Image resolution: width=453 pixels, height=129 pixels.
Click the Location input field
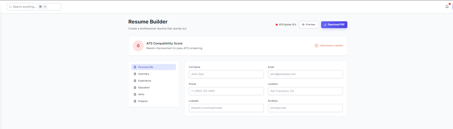pyautogui.click(x=305, y=91)
